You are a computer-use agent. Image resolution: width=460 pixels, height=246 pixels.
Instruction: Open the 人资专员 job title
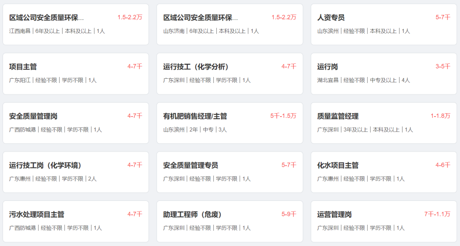pyautogui.click(x=331, y=17)
